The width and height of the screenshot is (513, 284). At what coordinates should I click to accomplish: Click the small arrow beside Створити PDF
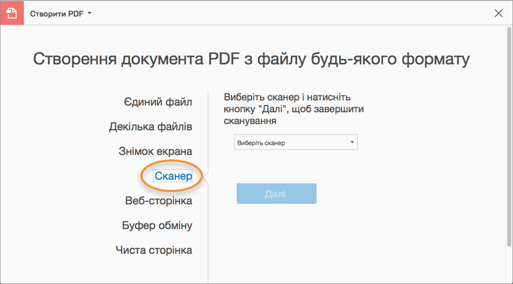90,13
